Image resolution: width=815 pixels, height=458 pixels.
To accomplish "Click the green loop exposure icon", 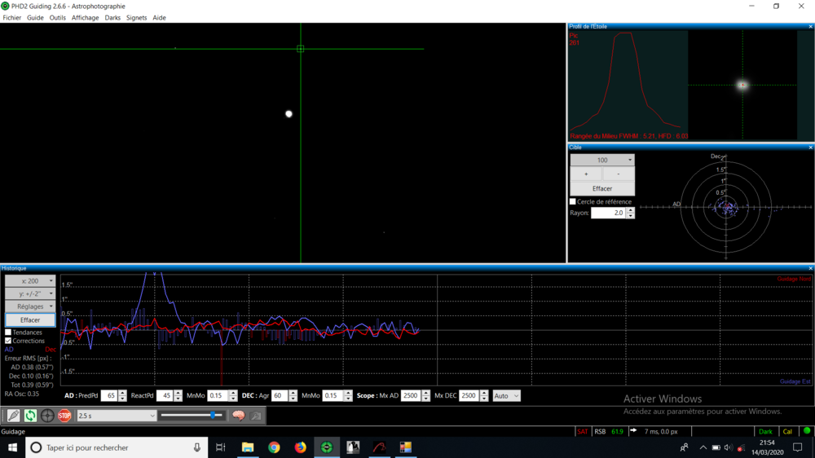I will pos(30,416).
